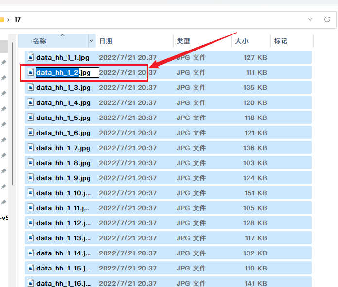Select file icon of data_hh_1_10 file
This screenshot has height=287, width=338.
31,193
